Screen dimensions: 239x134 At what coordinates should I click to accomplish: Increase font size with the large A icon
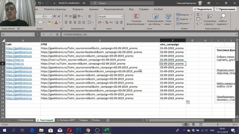(x=55, y=16)
